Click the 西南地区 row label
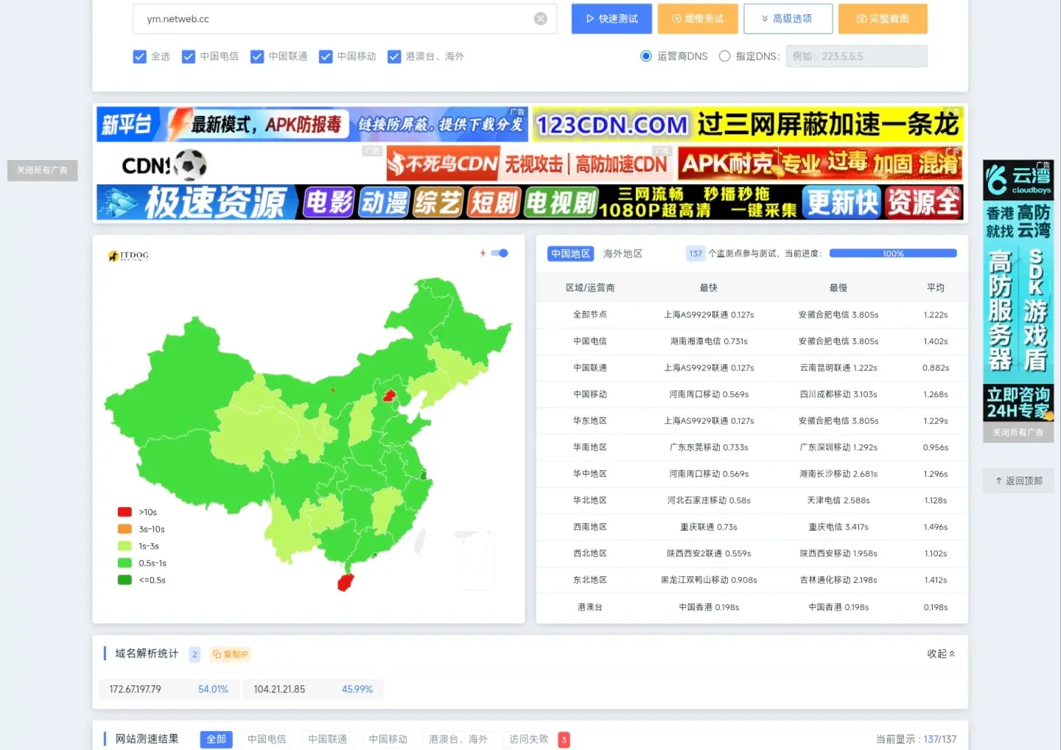The image size is (1061, 750). (590, 527)
